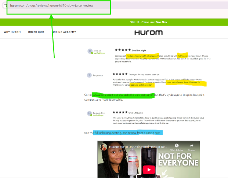Click the Verified Buyer label under Joe
228x178 pixels.
[x=99, y=53]
